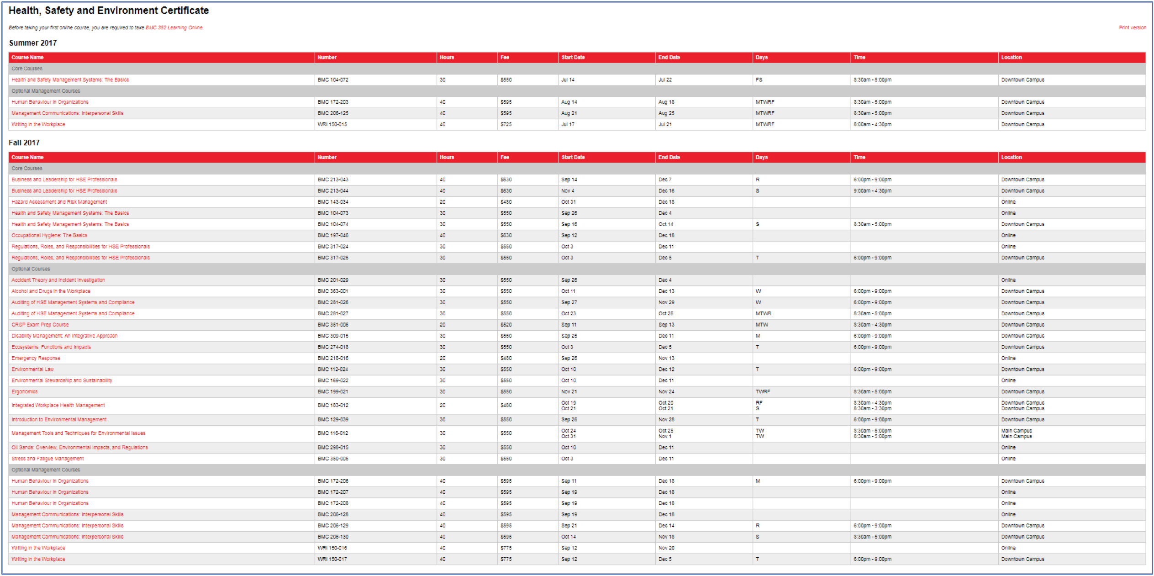Select Stress and Fatigue Management link

[x=47, y=459]
